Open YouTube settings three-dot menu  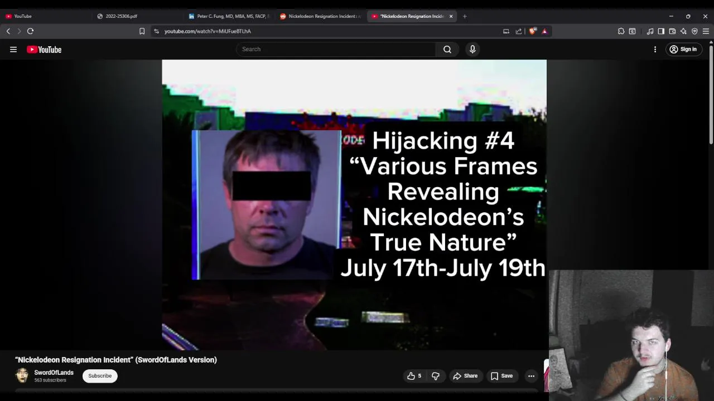coord(655,50)
